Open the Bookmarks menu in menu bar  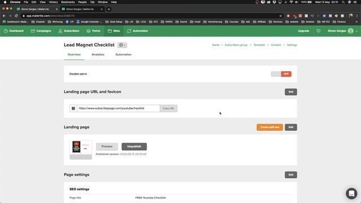68,2
